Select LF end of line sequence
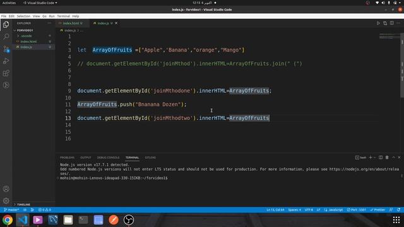Image resolution: width=404 pixels, height=227 pixels. coord(318,210)
